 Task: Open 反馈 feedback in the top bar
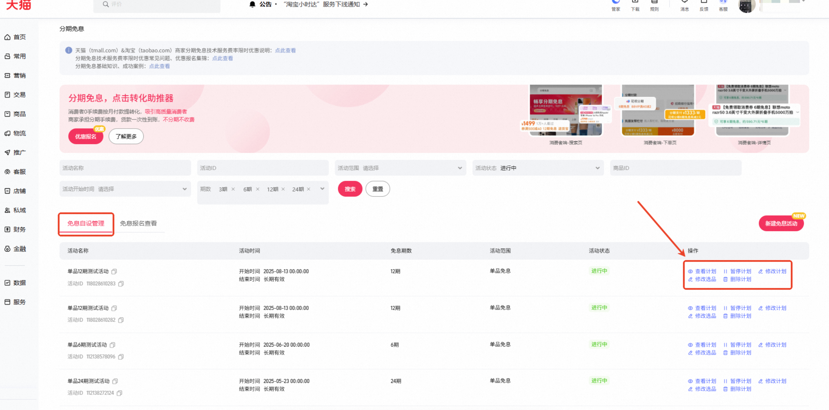(704, 5)
